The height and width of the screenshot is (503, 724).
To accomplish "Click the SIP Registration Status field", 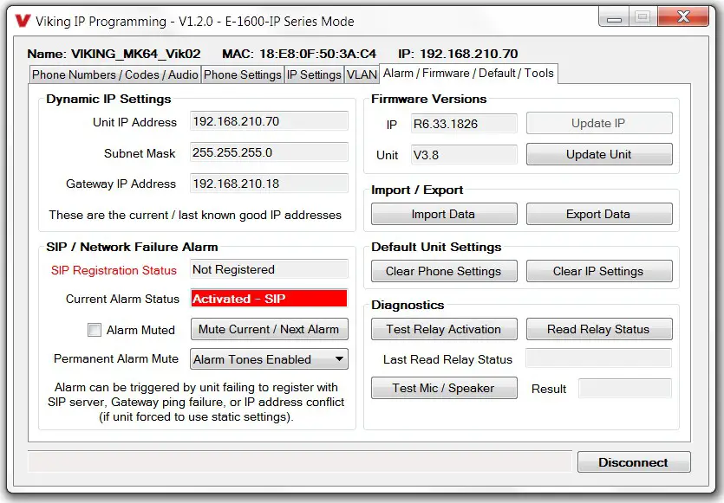I will coord(269,270).
